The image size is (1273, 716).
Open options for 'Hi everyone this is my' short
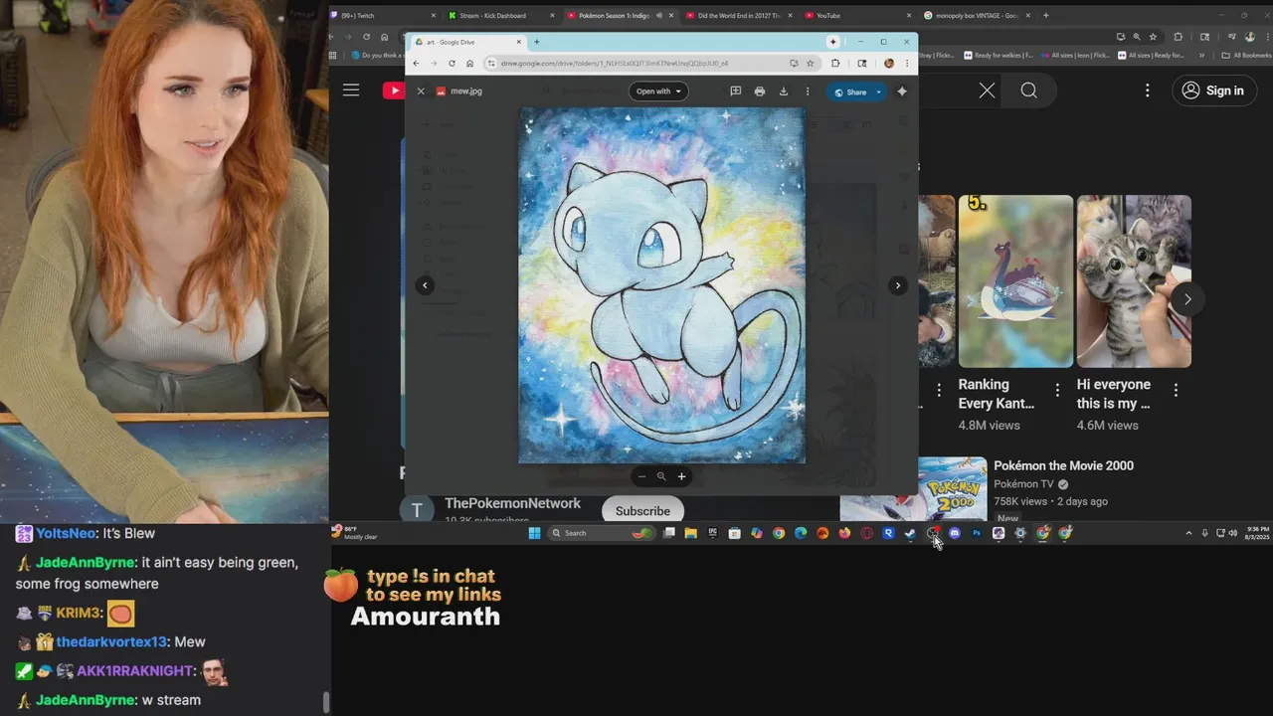(1176, 390)
